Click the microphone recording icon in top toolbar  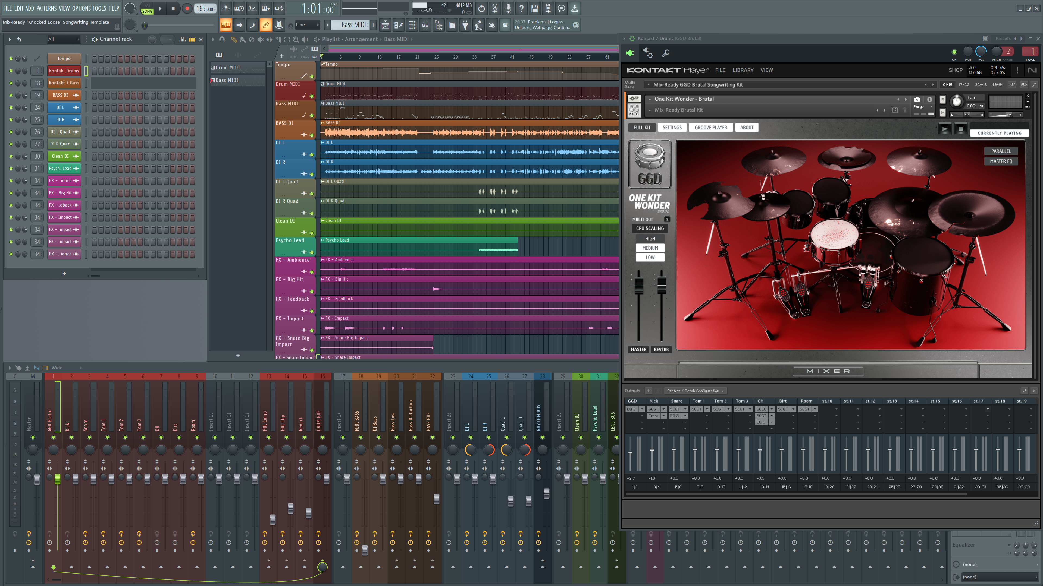(x=508, y=8)
